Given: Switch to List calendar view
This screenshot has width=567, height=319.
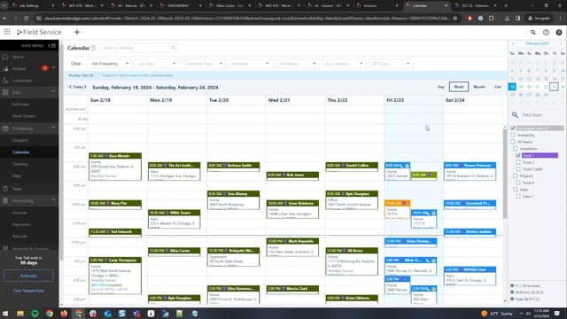Looking at the screenshot, I should (498, 87).
